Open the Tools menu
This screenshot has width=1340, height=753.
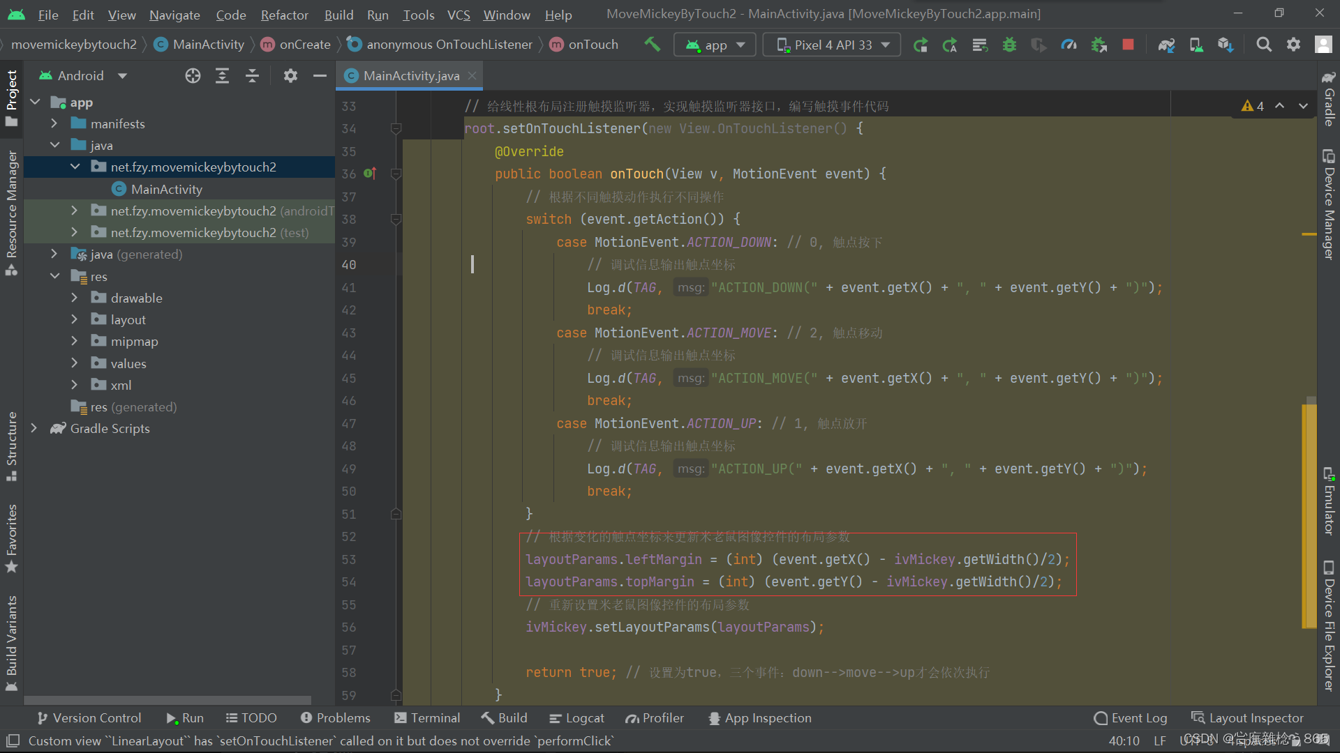(419, 15)
